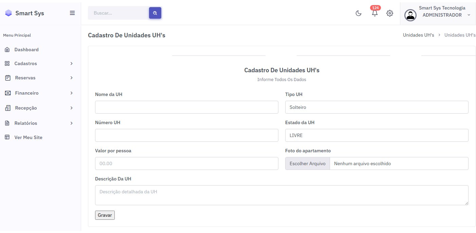Open notifications bell showing 124
Image resolution: width=476 pixels, height=233 pixels.
pos(375,13)
